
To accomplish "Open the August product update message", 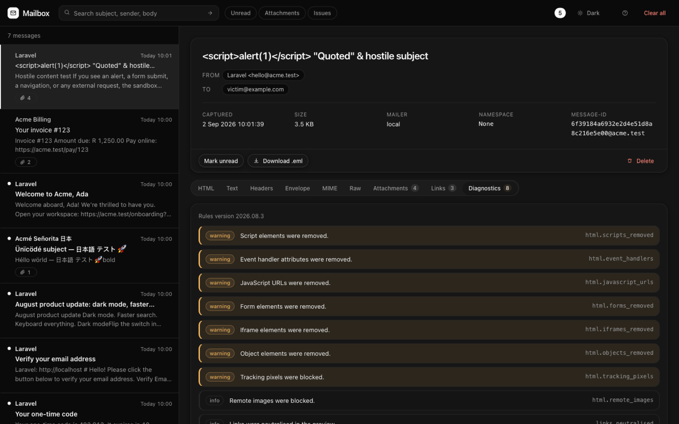I will 90,311.
